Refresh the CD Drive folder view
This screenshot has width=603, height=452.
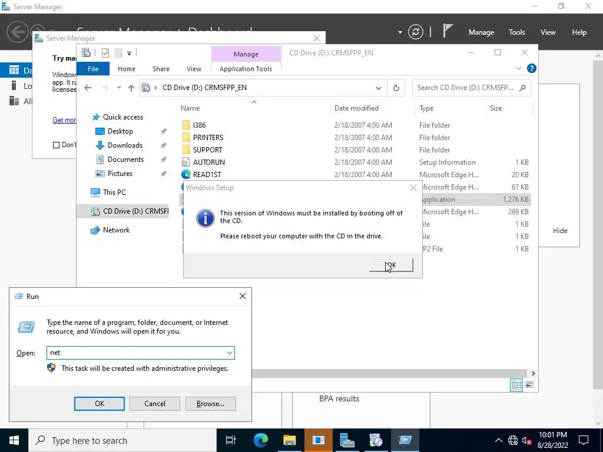(x=396, y=88)
